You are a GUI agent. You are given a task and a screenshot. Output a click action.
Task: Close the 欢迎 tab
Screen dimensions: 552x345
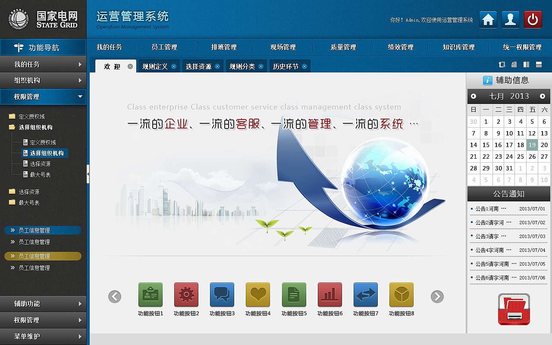130,66
